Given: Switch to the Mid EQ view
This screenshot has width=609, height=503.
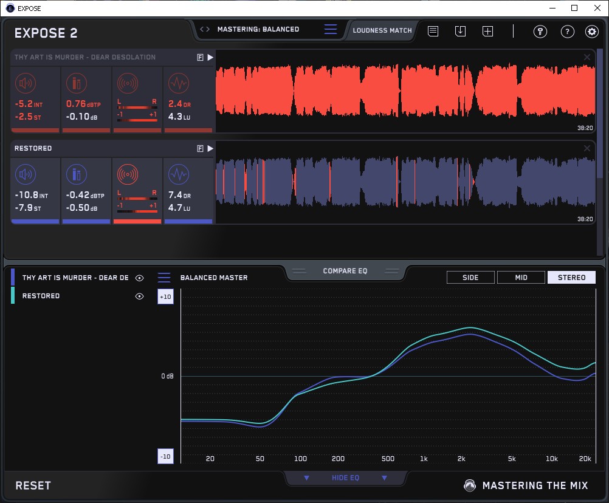Looking at the screenshot, I should (x=521, y=278).
